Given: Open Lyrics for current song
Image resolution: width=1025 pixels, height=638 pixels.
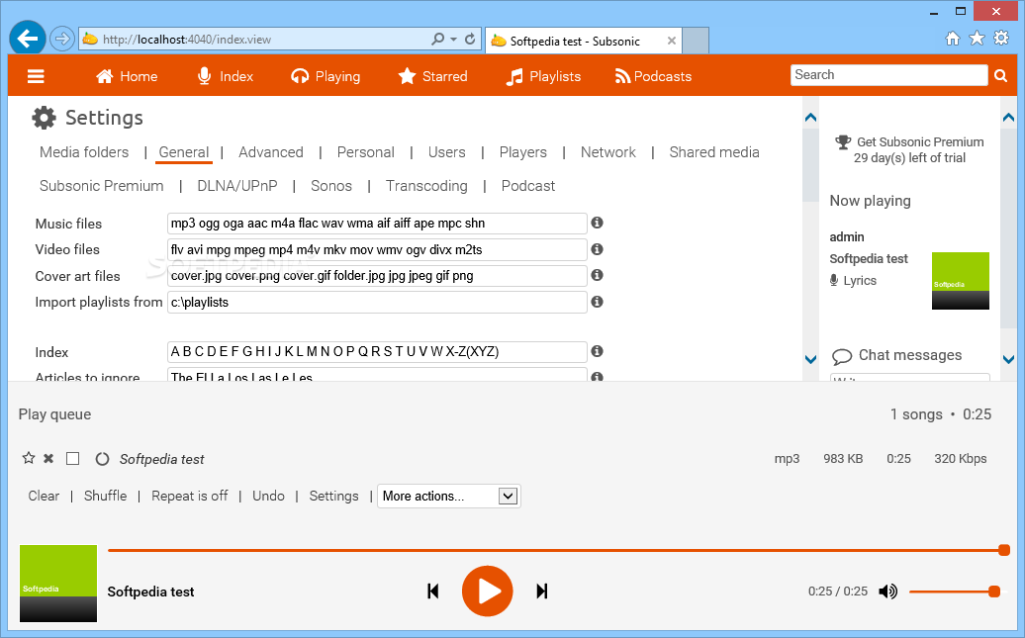Looking at the screenshot, I should 860,281.
